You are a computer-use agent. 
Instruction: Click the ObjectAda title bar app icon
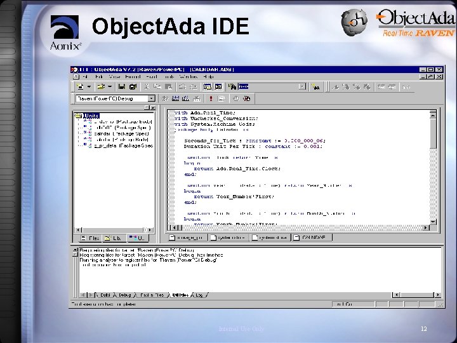(x=75, y=69)
